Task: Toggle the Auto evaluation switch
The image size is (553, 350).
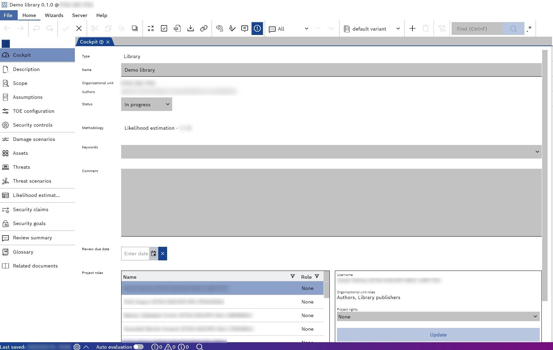Action: pos(138,347)
